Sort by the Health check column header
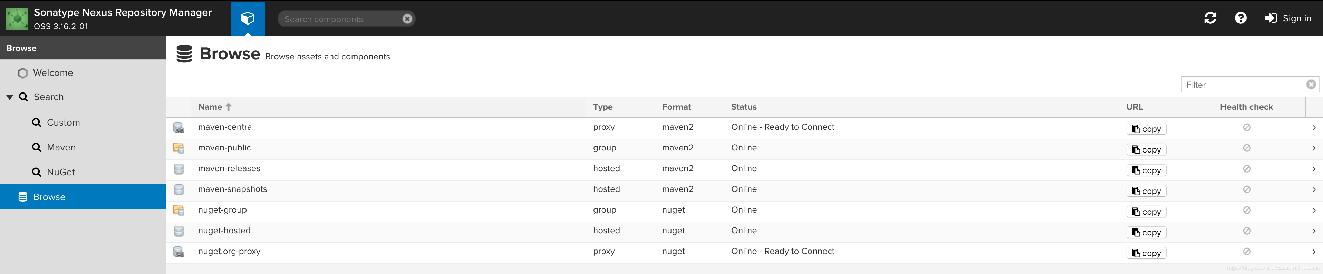Screen dimensions: 1323x274 [1246, 107]
